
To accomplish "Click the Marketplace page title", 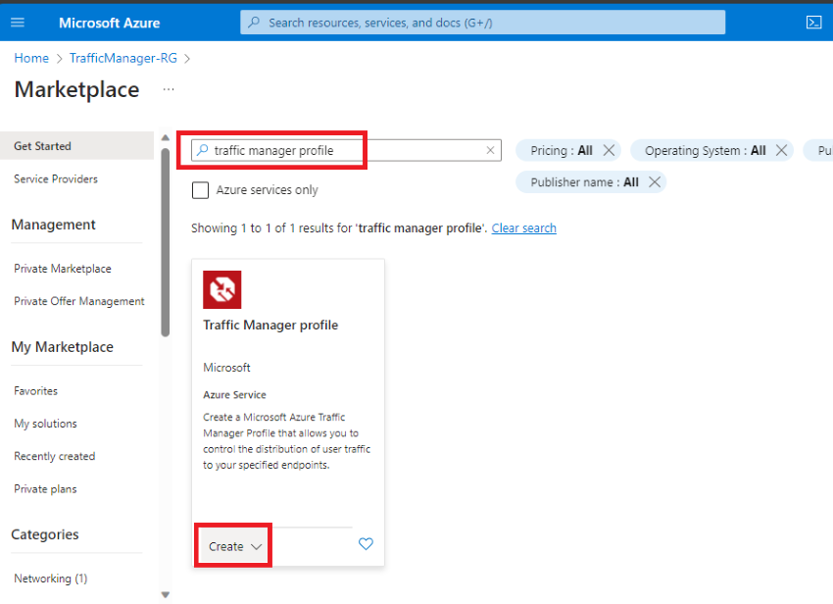I will 77,89.
